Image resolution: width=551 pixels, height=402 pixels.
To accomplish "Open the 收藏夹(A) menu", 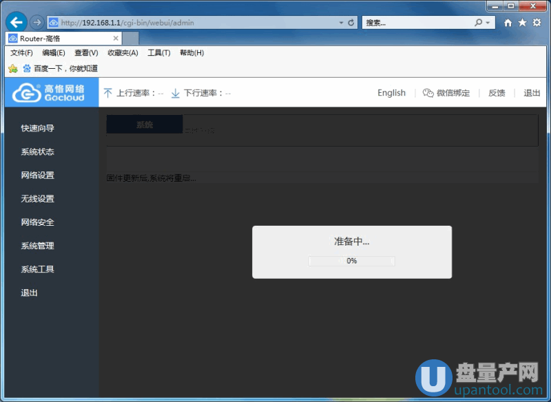I will click(x=123, y=53).
